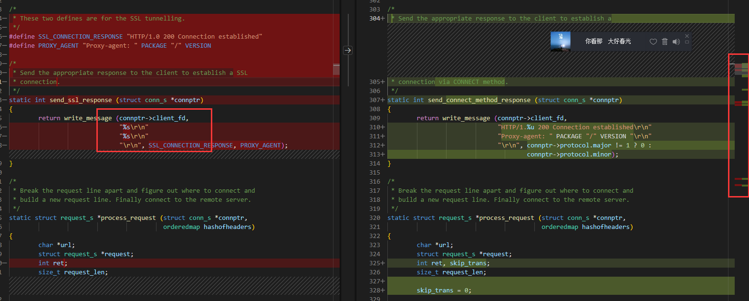Click skip_trans = 0 line on right
This screenshot has height=301, width=749.
[x=444, y=291]
